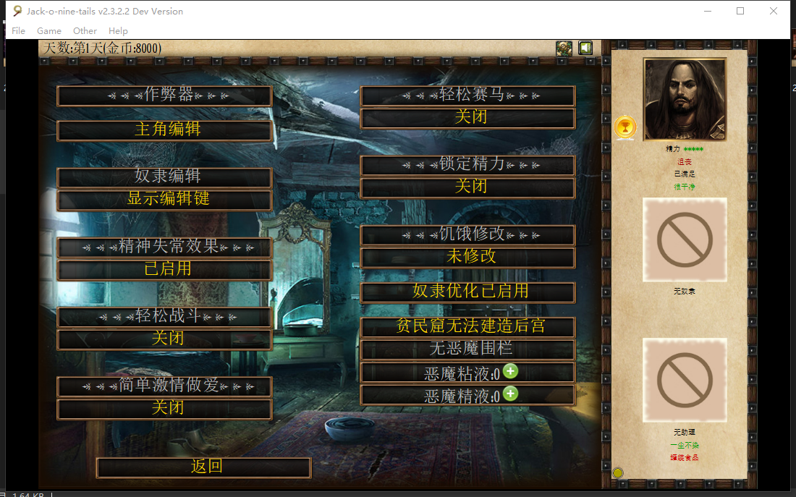Click the empty 无奴隶 slave slot

pyautogui.click(x=685, y=239)
